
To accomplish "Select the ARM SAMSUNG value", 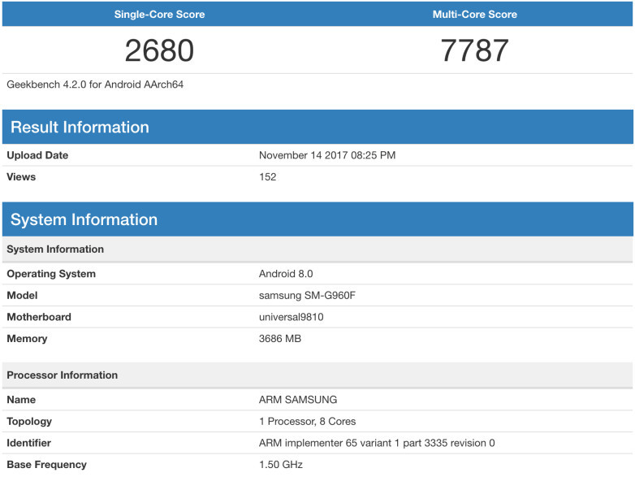I will [x=298, y=400].
